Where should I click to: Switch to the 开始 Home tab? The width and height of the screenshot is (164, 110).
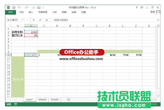tap(21, 12)
